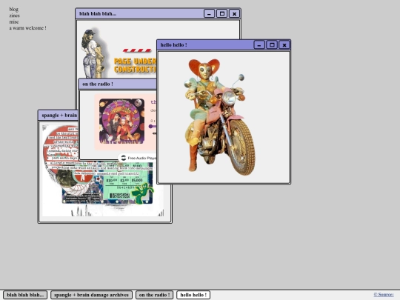Select 'blah blah blah...' taskbar button
Image resolution: width=400 pixels, height=300 pixels.
pos(25,295)
